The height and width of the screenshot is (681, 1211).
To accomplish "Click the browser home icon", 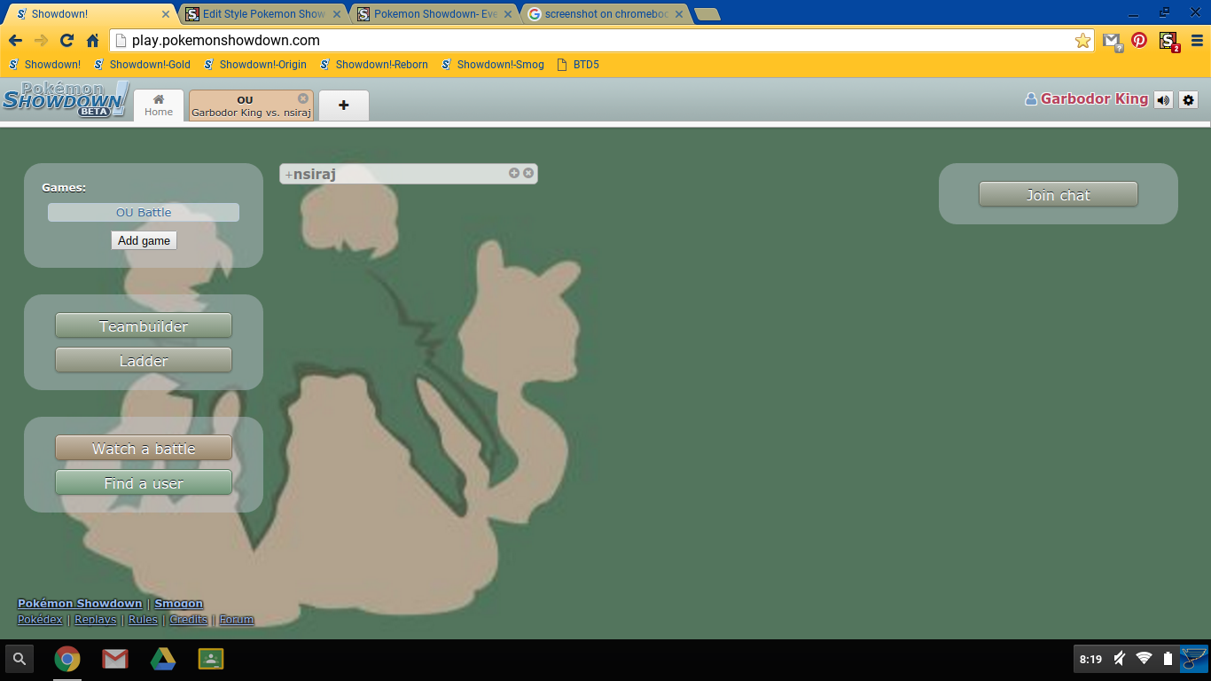I will tap(92, 41).
